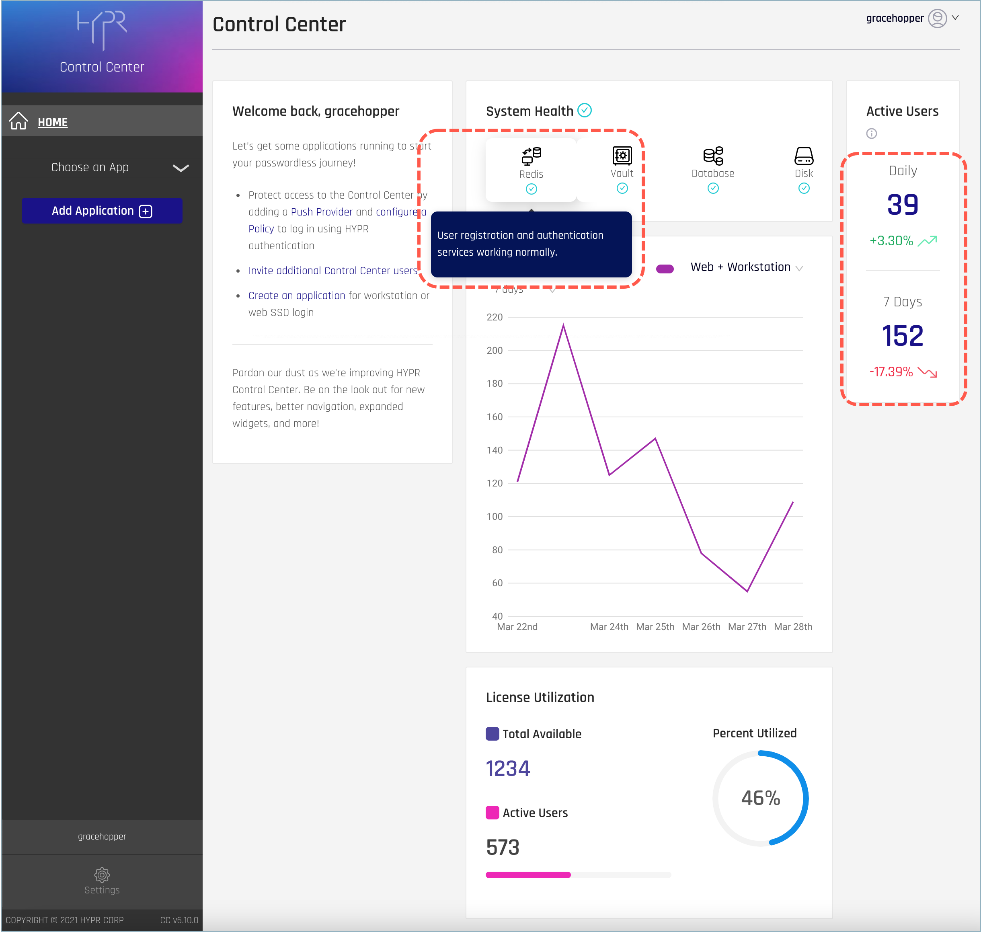Open the Push Provider link

pos(321,212)
